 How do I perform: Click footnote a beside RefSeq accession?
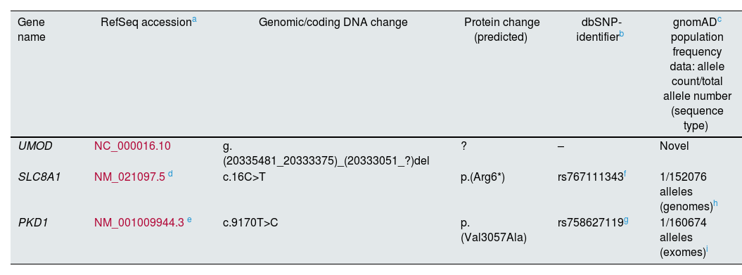coord(195,20)
